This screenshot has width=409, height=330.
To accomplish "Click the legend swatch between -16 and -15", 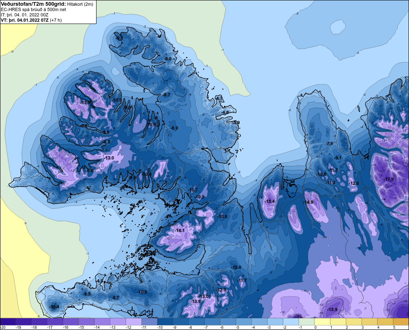I will point(71,321).
